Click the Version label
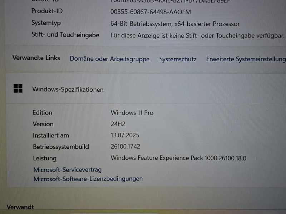Screen dimensions: 286x214 click(43, 124)
